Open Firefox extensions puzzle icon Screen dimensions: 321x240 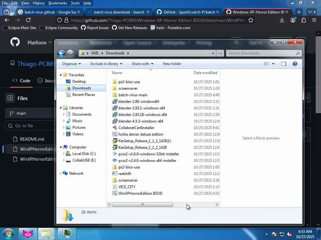click(x=303, y=20)
